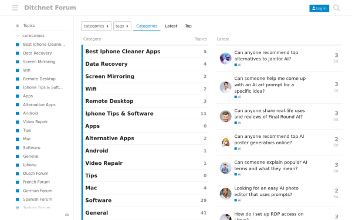
Task: Click avatar beside popular AI terms topic
Action: (225, 168)
